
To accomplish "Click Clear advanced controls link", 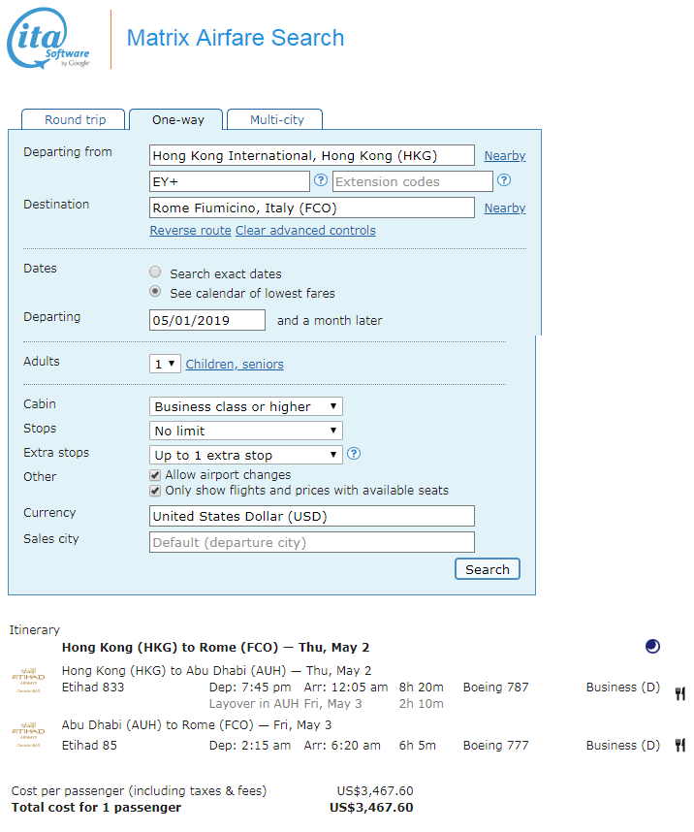I will 305,230.
